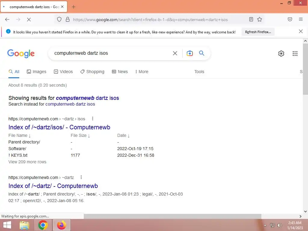The height and width of the screenshot is (231, 308).
Task: Open a new tab with the plus button
Action: tap(73, 7)
